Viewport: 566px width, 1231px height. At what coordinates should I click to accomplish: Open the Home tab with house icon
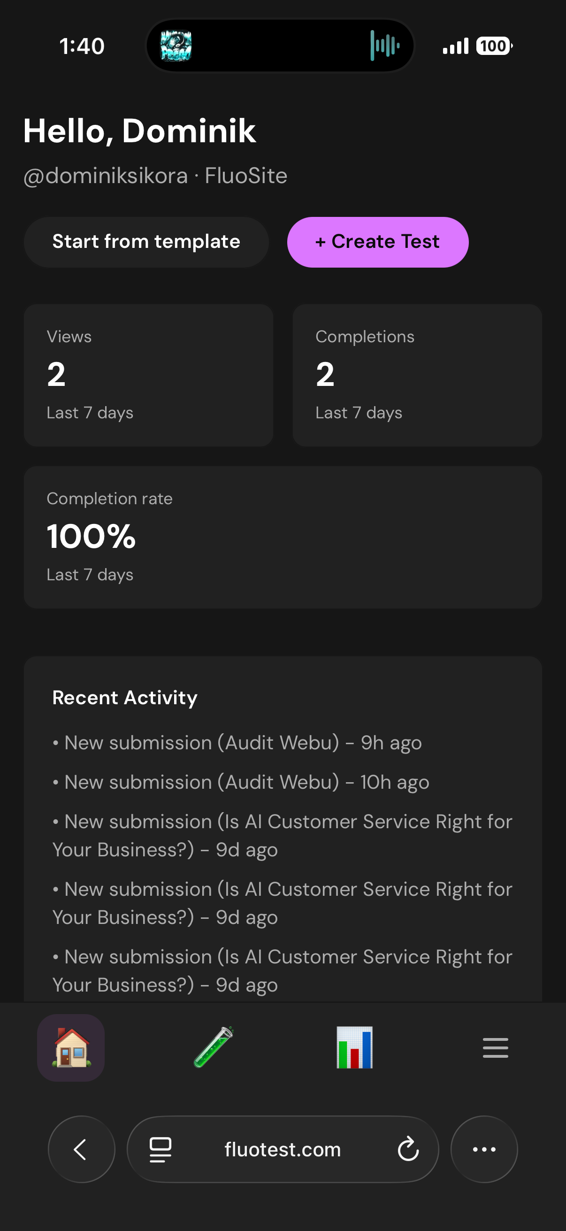[x=70, y=1048]
